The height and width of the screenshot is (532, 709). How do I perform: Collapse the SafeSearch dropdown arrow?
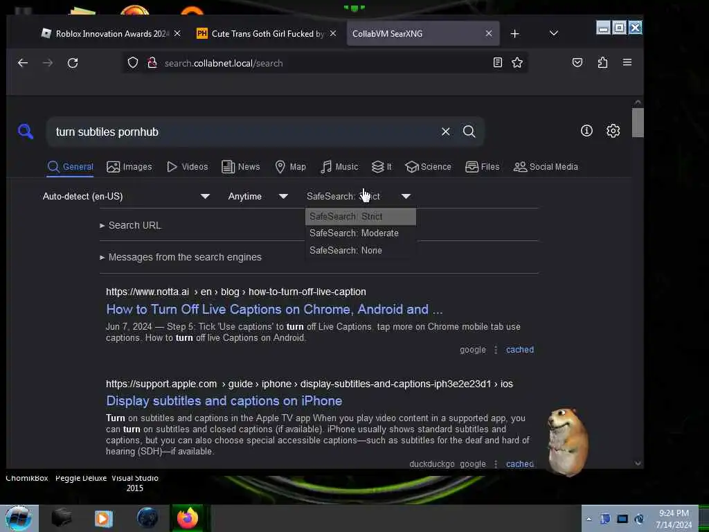coord(406,196)
